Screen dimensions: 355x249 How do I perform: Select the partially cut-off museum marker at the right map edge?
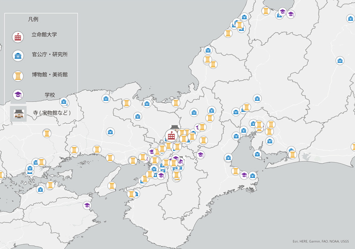(353, 147)
